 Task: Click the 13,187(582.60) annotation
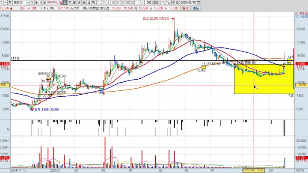click(212, 64)
